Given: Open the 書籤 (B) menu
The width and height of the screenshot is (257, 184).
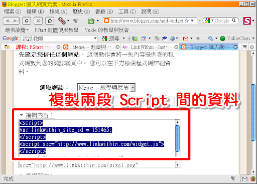Looking at the screenshot, I should 104,12.
